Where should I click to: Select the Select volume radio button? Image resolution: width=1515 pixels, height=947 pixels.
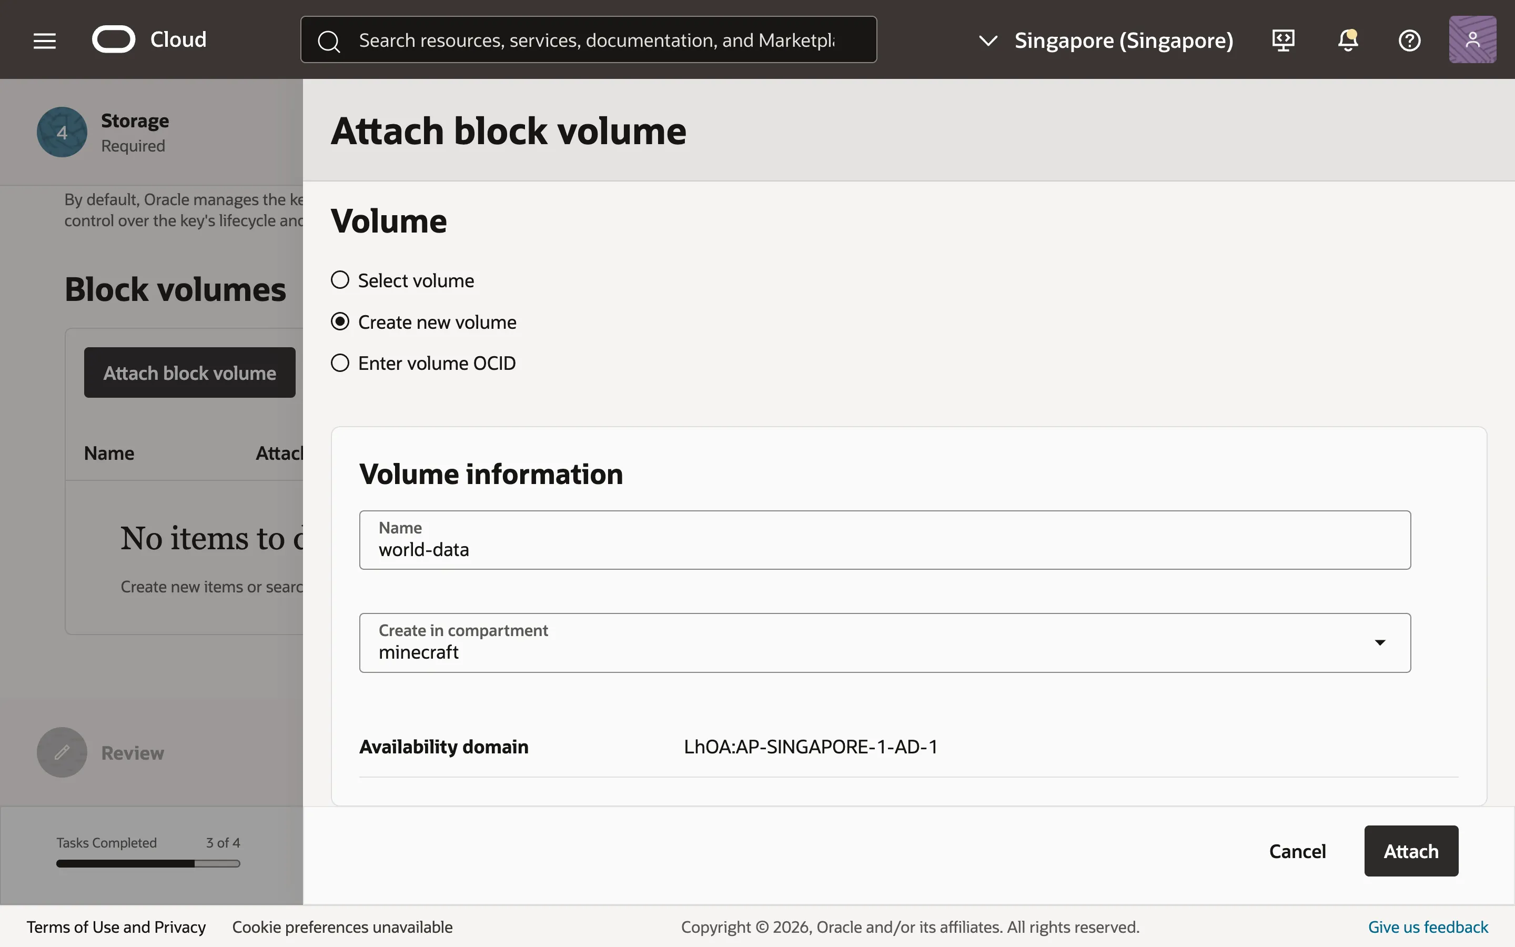coord(340,279)
